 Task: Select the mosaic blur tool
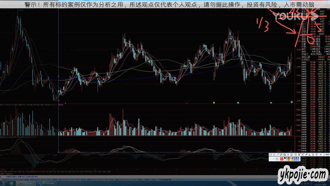point(285,155)
